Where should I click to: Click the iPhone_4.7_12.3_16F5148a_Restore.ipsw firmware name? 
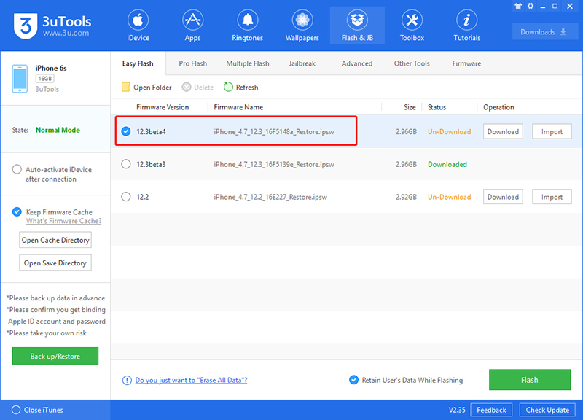(x=274, y=132)
